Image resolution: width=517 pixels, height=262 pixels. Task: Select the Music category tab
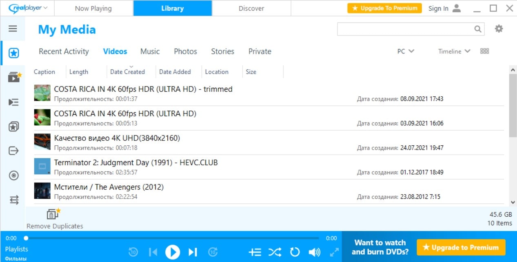[150, 51]
